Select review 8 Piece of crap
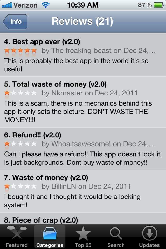The image size is (166, 249). [83, 218]
